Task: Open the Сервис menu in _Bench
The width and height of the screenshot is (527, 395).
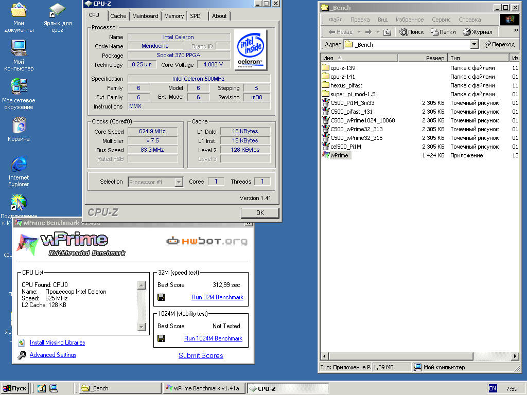Action: 441,20
